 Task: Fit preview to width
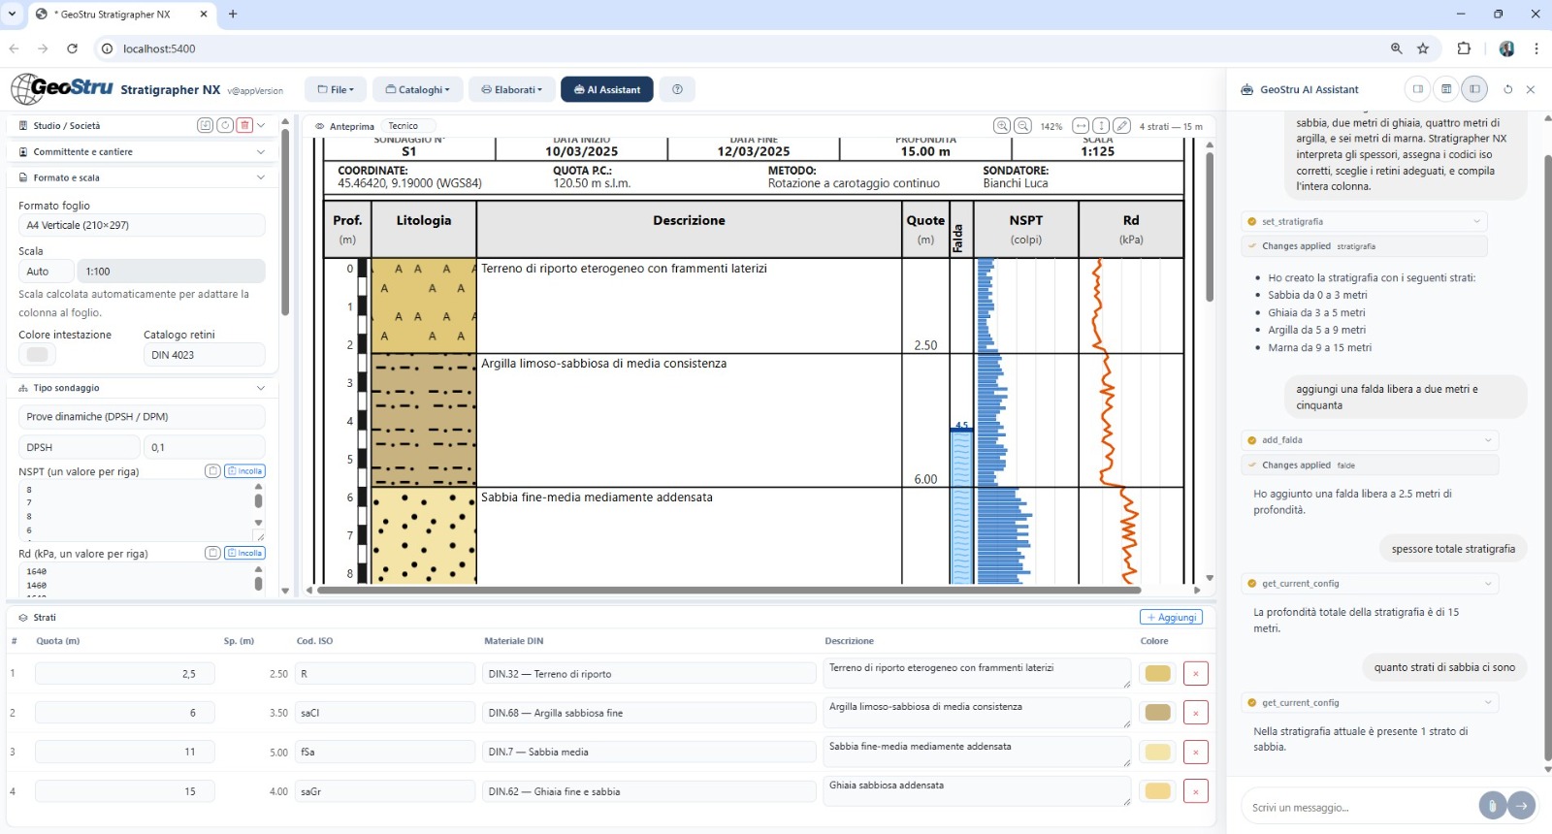pyautogui.click(x=1082, y=126)
